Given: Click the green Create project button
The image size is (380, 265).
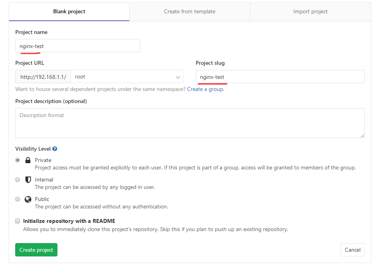Looking at the screenshot, I should click(36, 250).
